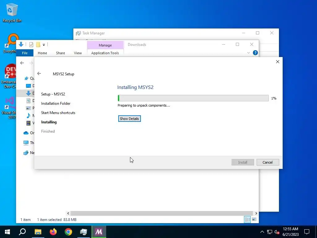
Task: Open the Application Tools tab
Action: click(105, 53)
